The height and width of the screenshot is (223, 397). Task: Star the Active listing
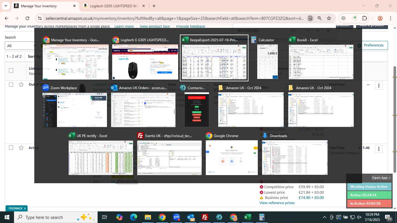pos(21,148)
